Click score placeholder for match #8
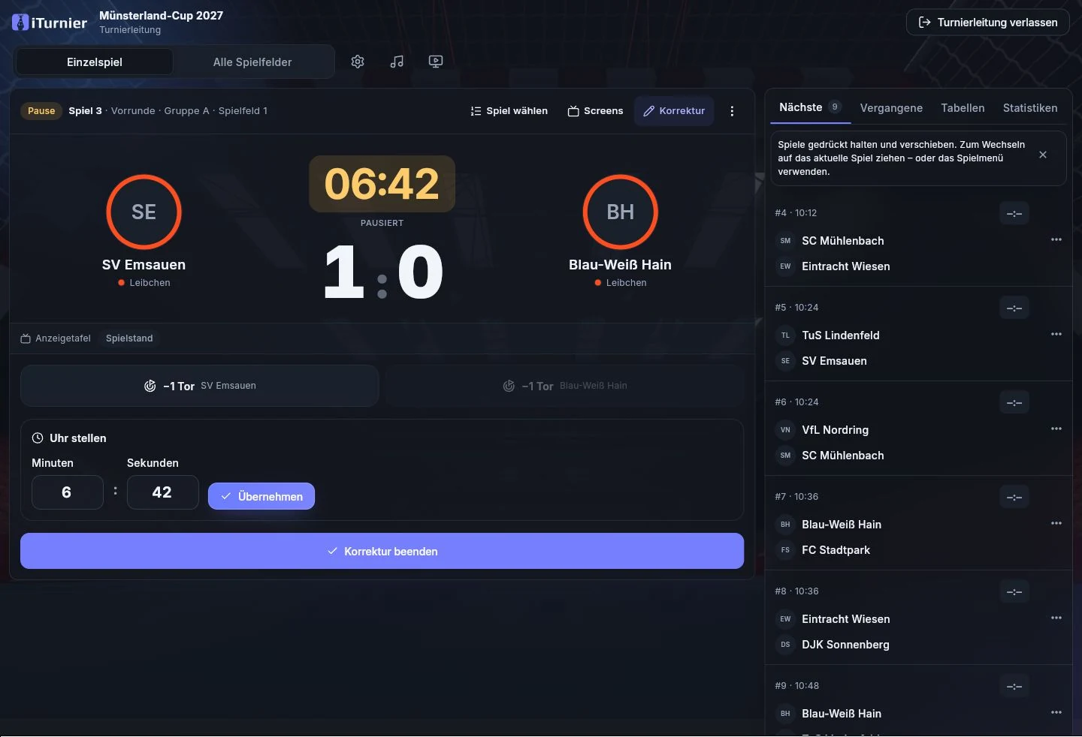Image resolution: width=1082 pixels, height=737 pixels. tap(1014, 591)
